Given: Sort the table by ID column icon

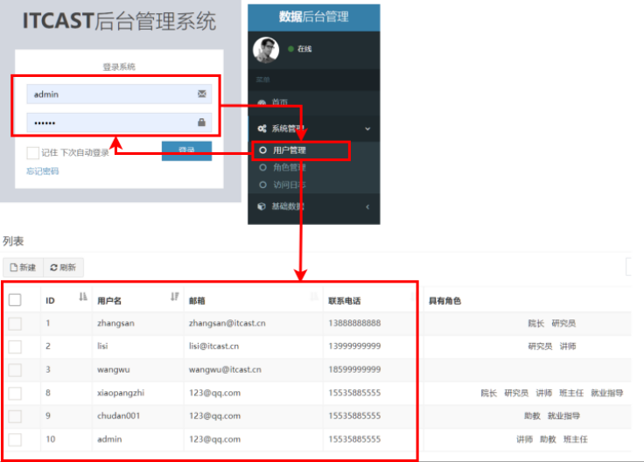Looking at the screenshot, I should (83, 297).
